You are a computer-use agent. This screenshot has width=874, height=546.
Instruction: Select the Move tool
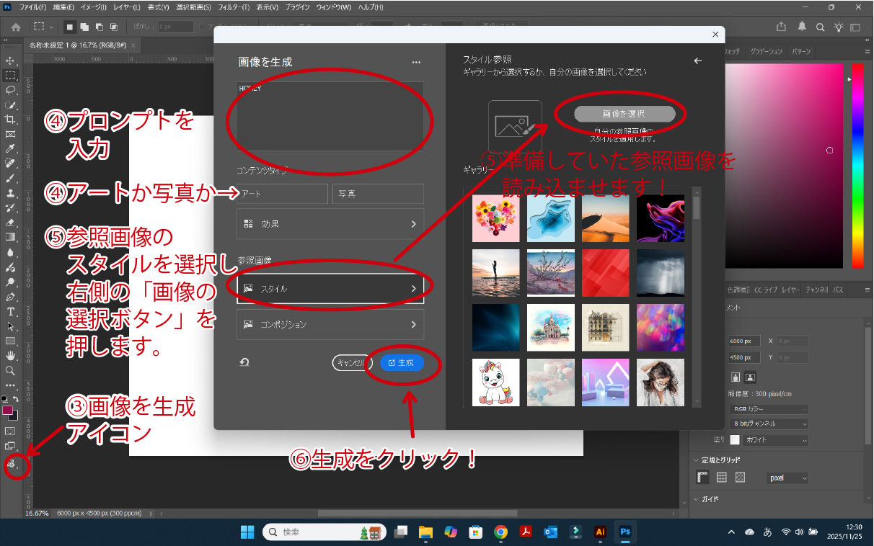tap(10, 59)
